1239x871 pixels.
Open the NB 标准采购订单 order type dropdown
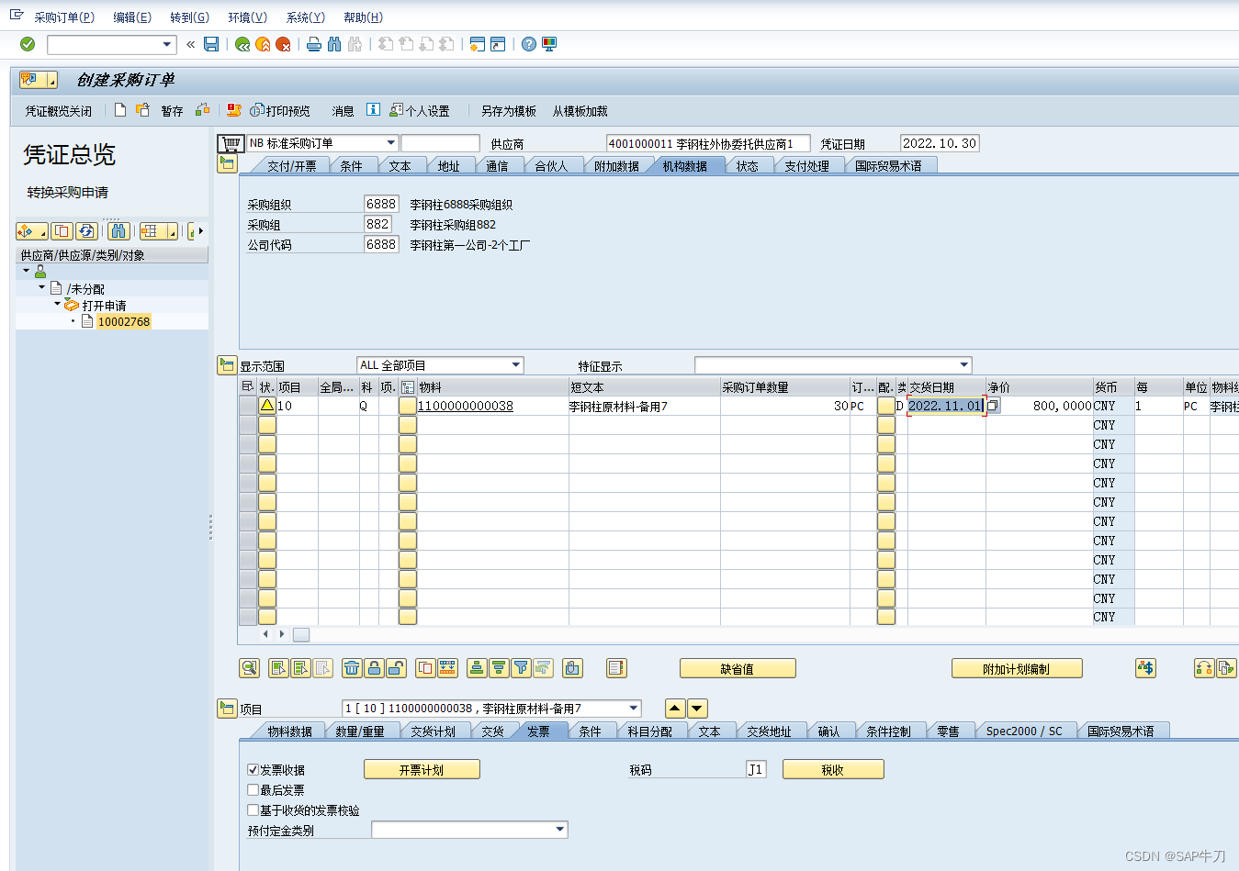pyautogui.click(x=391, y=143)
